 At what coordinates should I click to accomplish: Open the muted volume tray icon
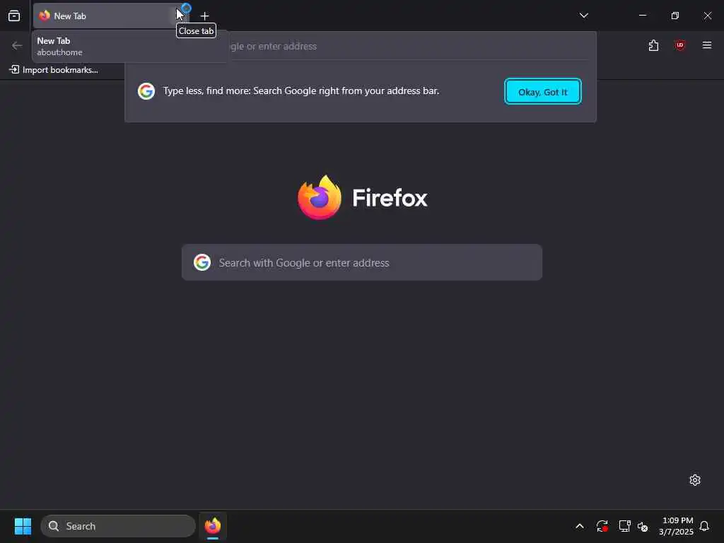pos(643,526)
